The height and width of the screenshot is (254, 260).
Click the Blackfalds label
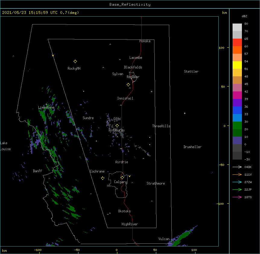(x=133, y=67)
